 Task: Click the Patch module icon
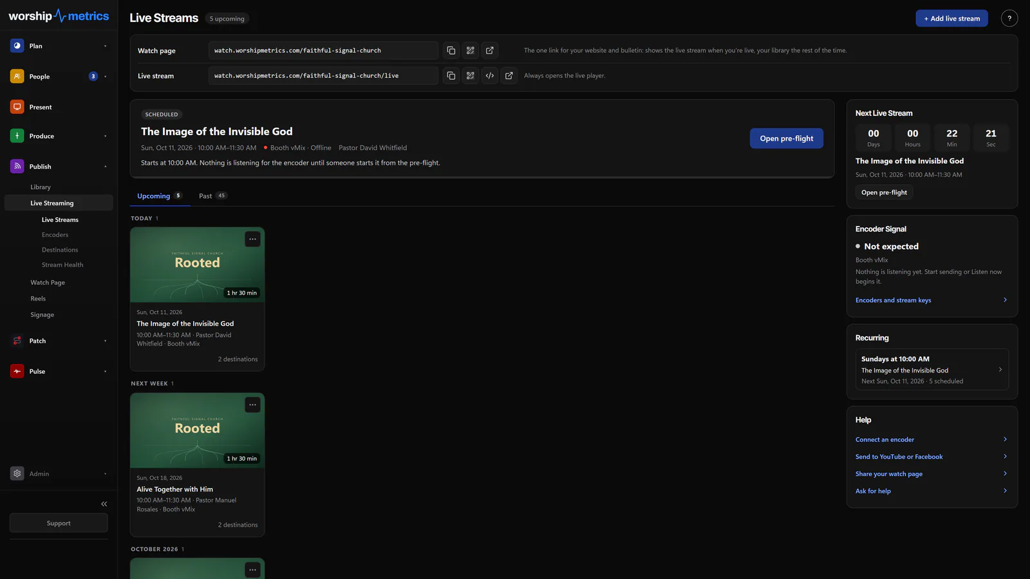[17, 341]
